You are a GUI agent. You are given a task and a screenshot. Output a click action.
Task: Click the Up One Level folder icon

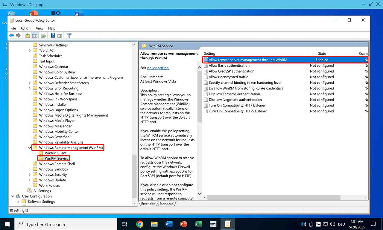(28, 35)
